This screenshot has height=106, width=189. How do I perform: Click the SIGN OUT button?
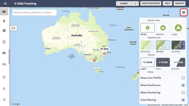coord(180,4)
